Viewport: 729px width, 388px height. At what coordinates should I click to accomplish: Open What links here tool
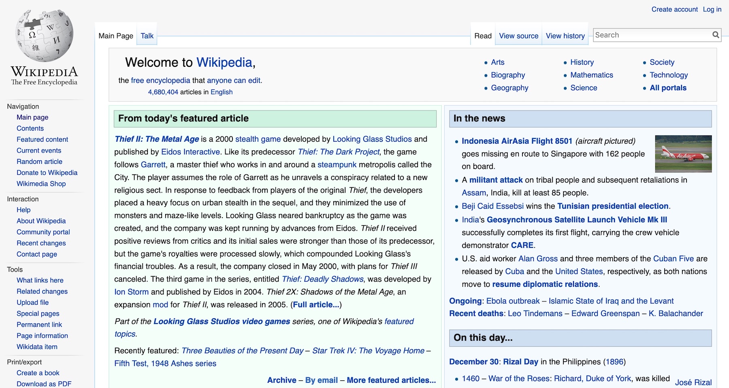tap(40, 280)
